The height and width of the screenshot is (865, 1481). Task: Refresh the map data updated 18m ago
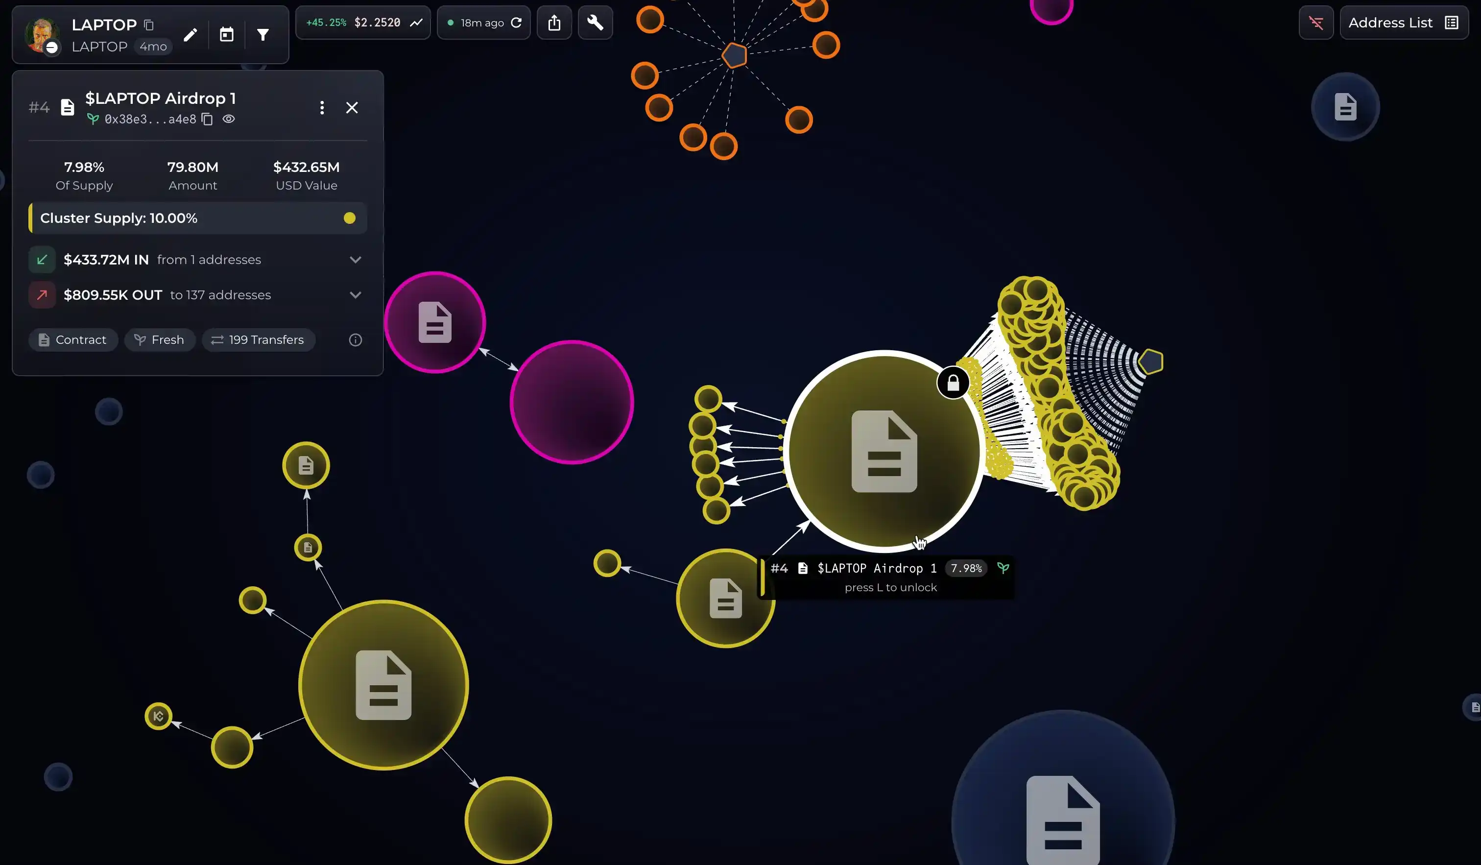click(x=516, y=23)
